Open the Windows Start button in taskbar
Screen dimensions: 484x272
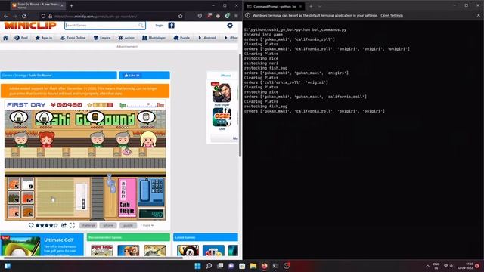coord(197,266)
